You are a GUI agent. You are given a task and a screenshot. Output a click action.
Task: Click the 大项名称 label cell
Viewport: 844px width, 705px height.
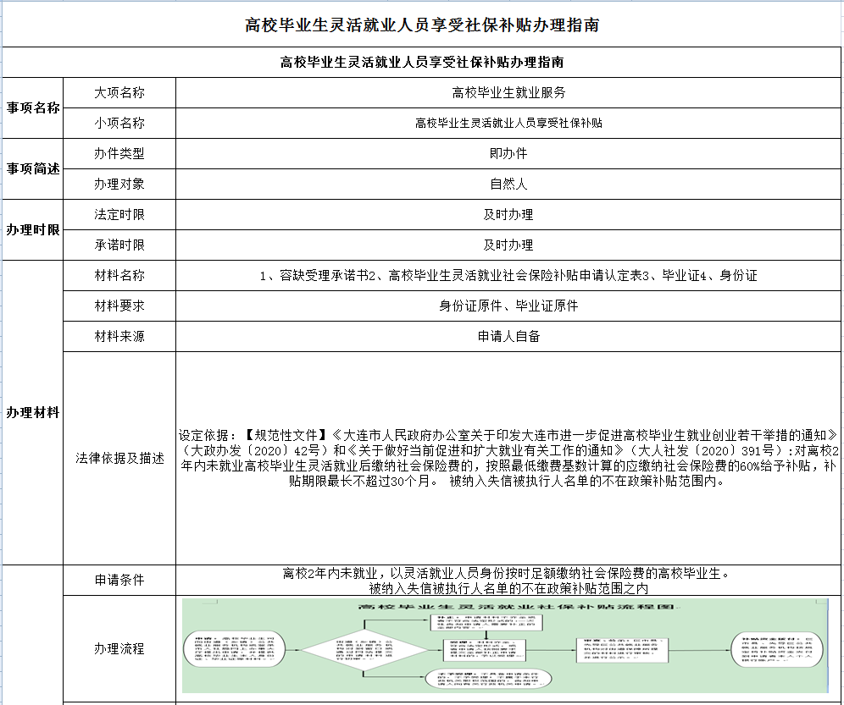[x=119, y=92]
